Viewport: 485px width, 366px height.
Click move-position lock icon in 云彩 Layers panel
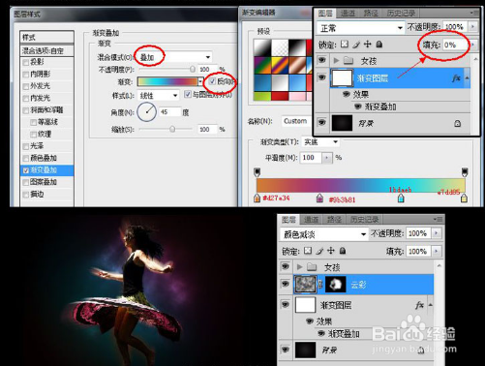pos(331,251)
